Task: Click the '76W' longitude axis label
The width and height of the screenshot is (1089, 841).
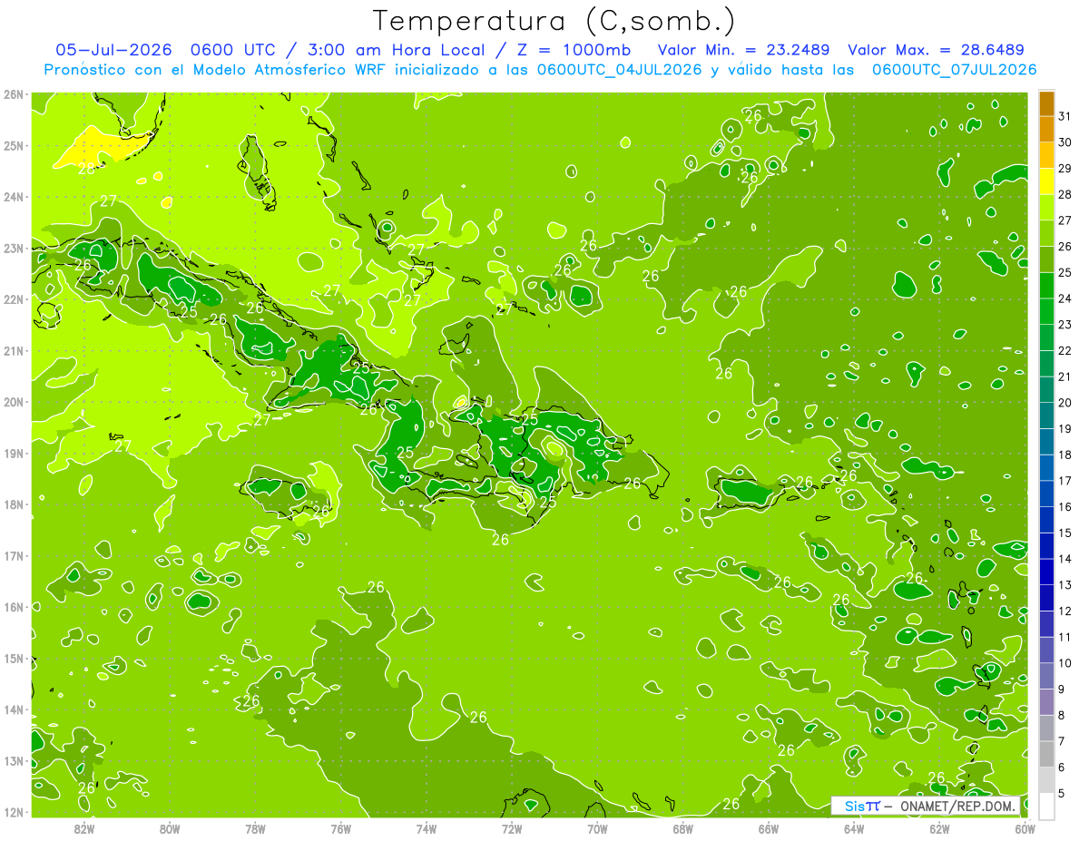Action: [x=340, y=828]
